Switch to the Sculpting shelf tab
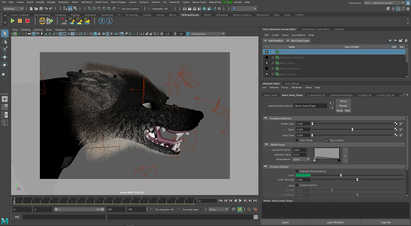The height and width of the screenshot is (226, 411). tap(60, 15)
